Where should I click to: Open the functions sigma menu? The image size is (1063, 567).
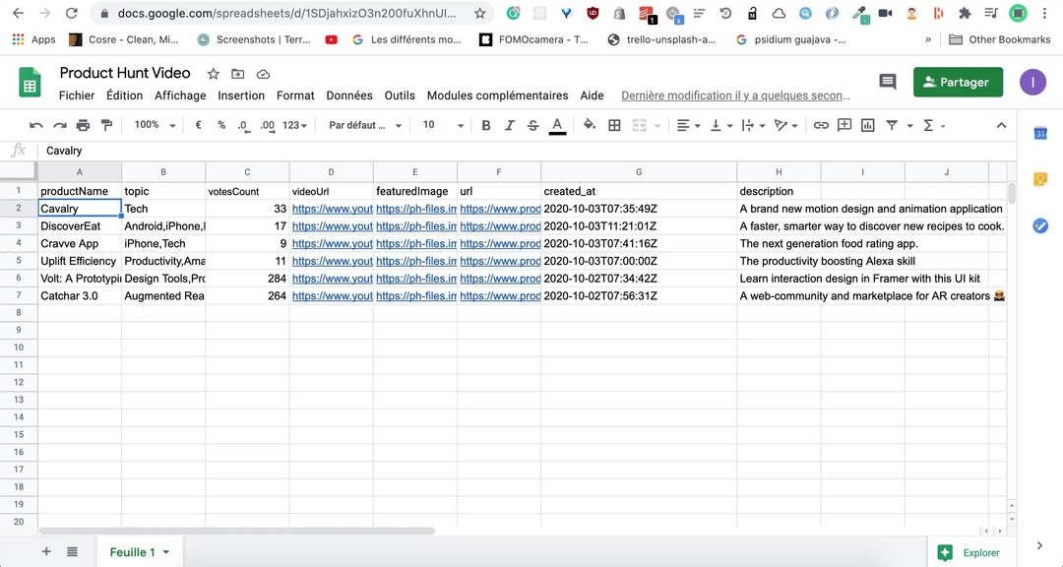(x=933, y=125)
